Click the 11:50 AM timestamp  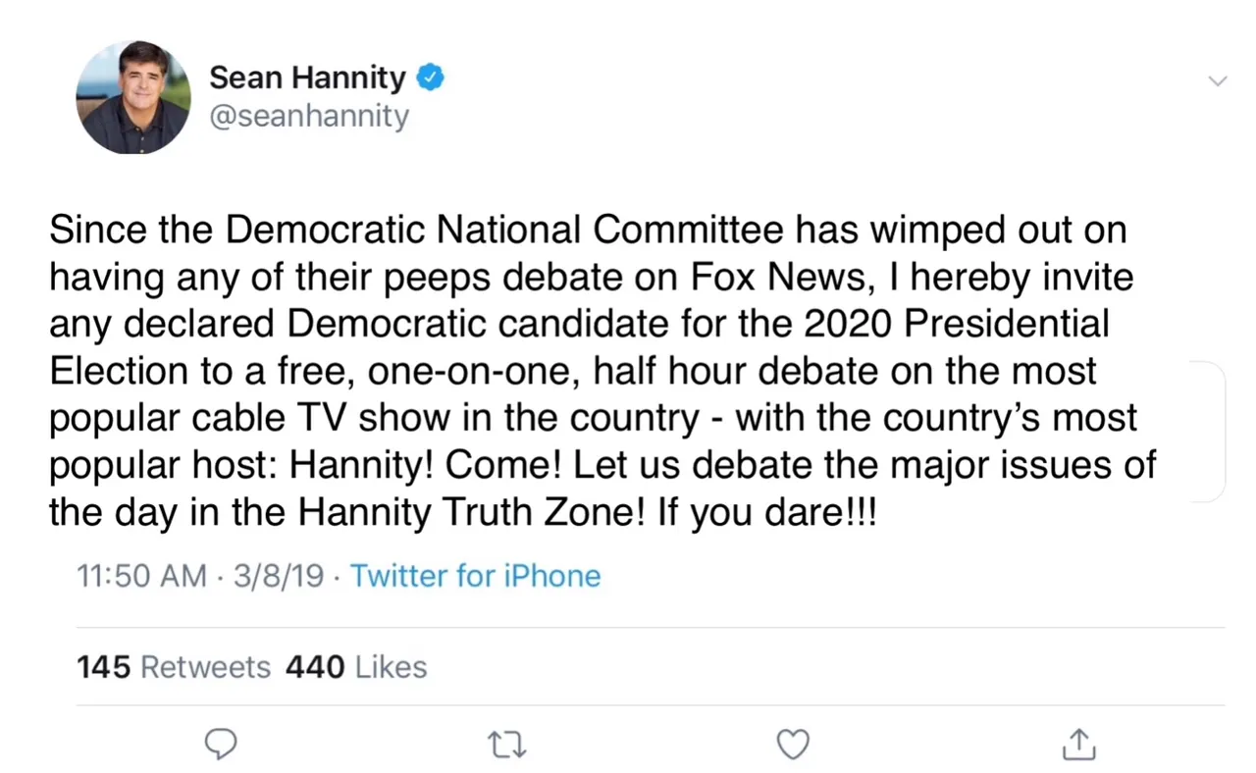141,575
